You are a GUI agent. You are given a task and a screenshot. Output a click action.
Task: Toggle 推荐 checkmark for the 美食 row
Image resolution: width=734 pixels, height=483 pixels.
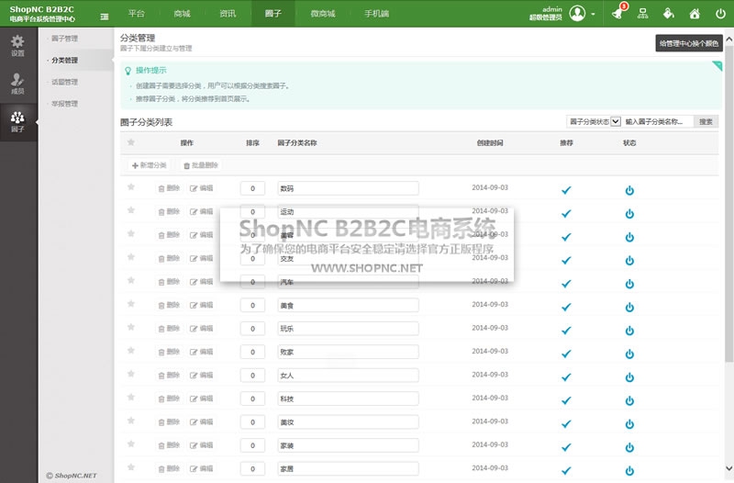[x=566, y=308]
